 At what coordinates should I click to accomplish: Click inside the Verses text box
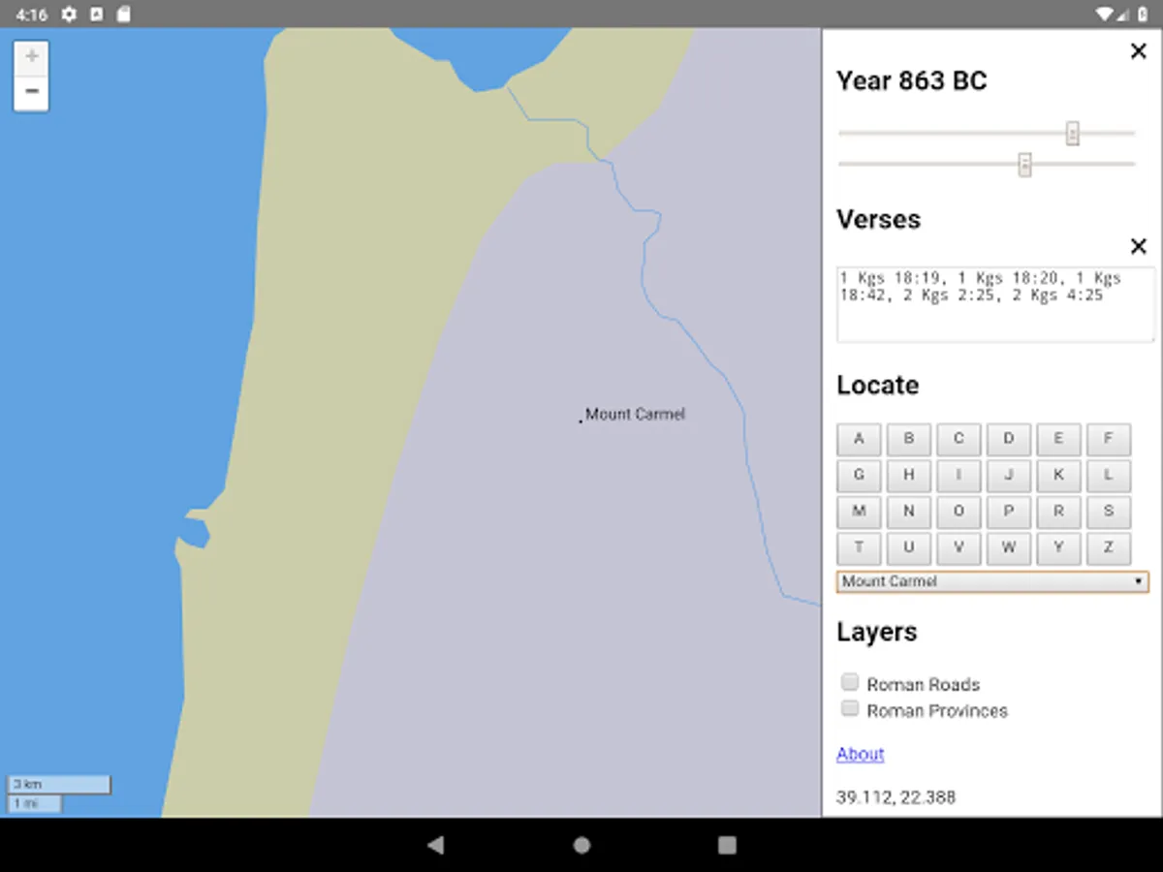[x=995, y=304]
